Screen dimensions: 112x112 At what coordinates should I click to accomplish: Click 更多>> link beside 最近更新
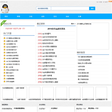[x=73, y=24]
